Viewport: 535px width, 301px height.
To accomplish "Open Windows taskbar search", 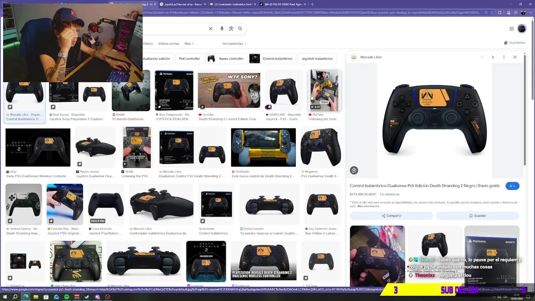I will (x=15, y=297).
